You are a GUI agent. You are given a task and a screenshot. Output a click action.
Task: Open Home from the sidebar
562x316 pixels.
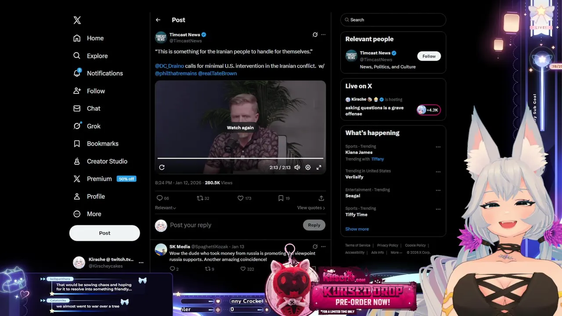point(89,38)
